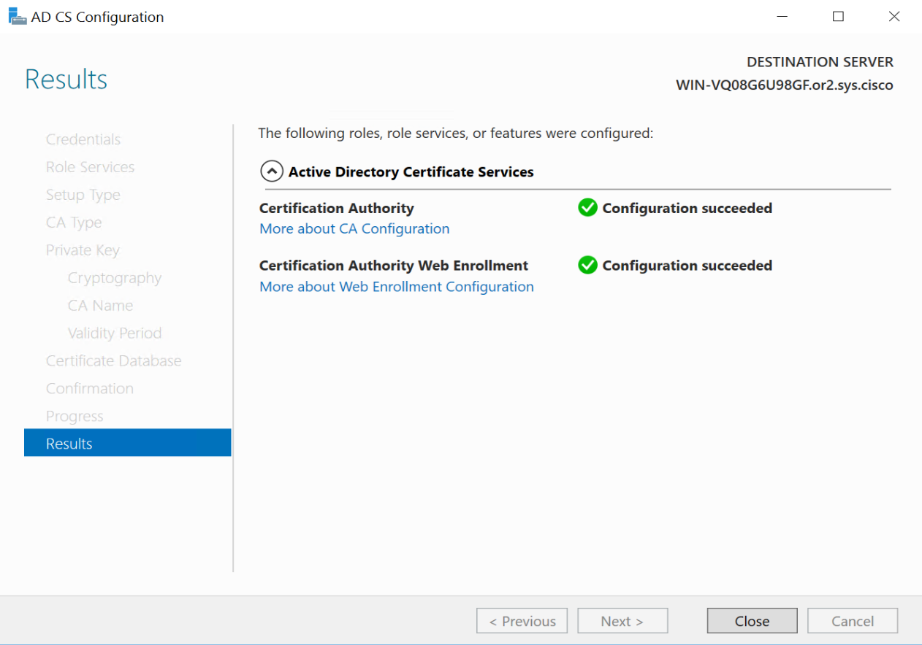Click the Web Enrollment success checkmark icon
Image resolution: width=922 pixels, height=645 pixels.
point(587,266)
